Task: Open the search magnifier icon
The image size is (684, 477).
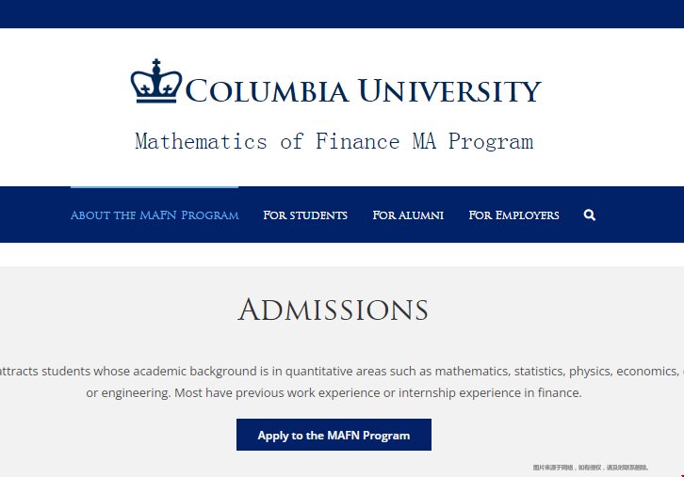Action: 590,215
